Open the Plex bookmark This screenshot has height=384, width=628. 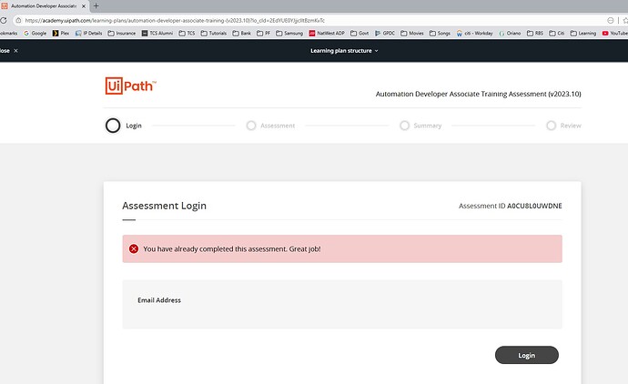pos(61,34)
